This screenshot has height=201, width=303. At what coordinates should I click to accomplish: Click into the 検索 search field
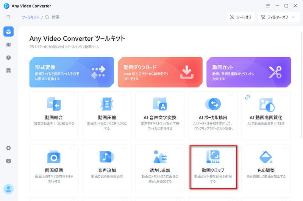[x=55, y=17]
